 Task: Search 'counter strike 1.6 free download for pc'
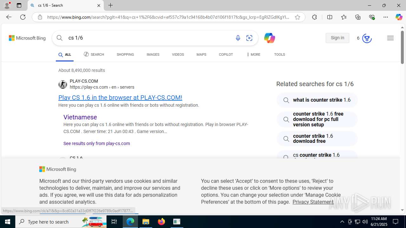pyautogui.click(x=317, y=119)
